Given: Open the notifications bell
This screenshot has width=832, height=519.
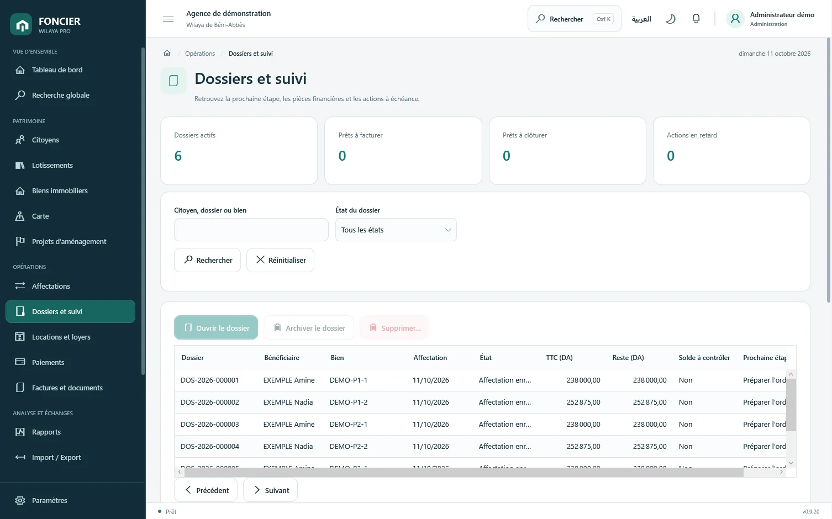Looking at the screenshot, I should (x=696, y=19).
